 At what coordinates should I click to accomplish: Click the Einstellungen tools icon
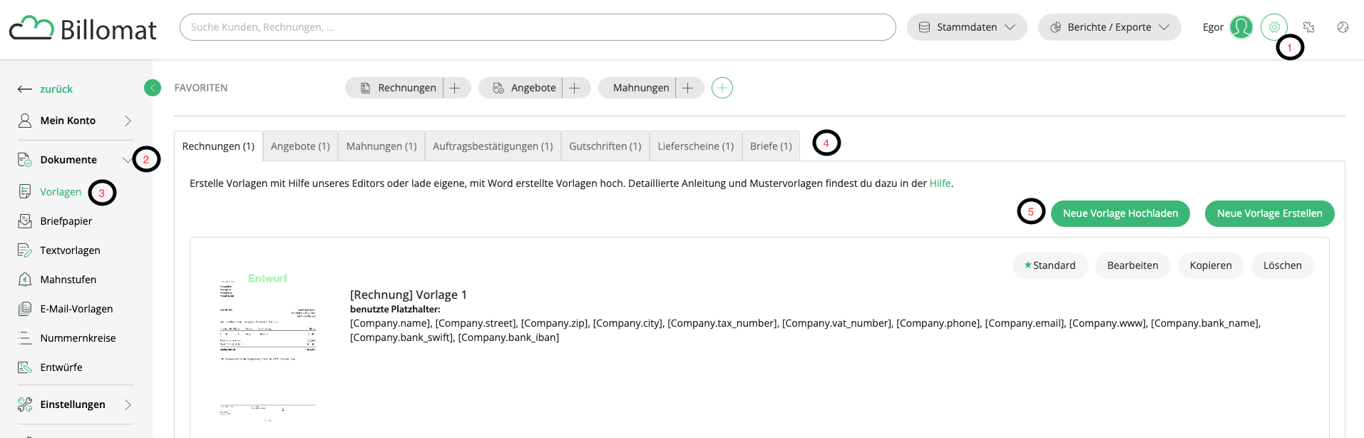(25, 404)
